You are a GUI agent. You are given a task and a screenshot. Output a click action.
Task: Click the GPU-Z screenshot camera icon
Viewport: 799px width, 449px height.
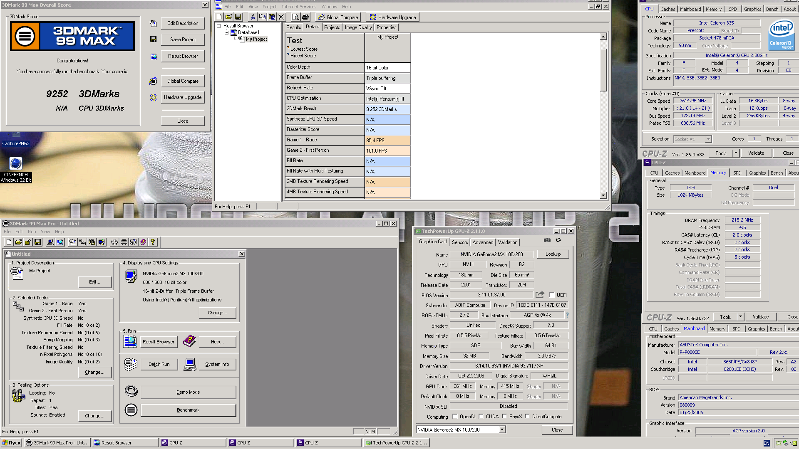[547, 240]
